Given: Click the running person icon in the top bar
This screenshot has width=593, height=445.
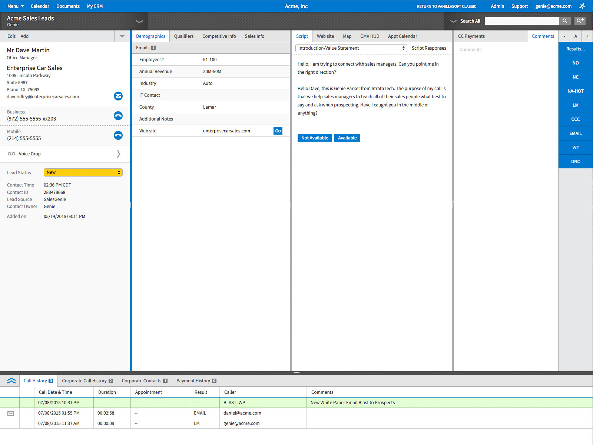Looking at the screenshot, I should 582,6.
